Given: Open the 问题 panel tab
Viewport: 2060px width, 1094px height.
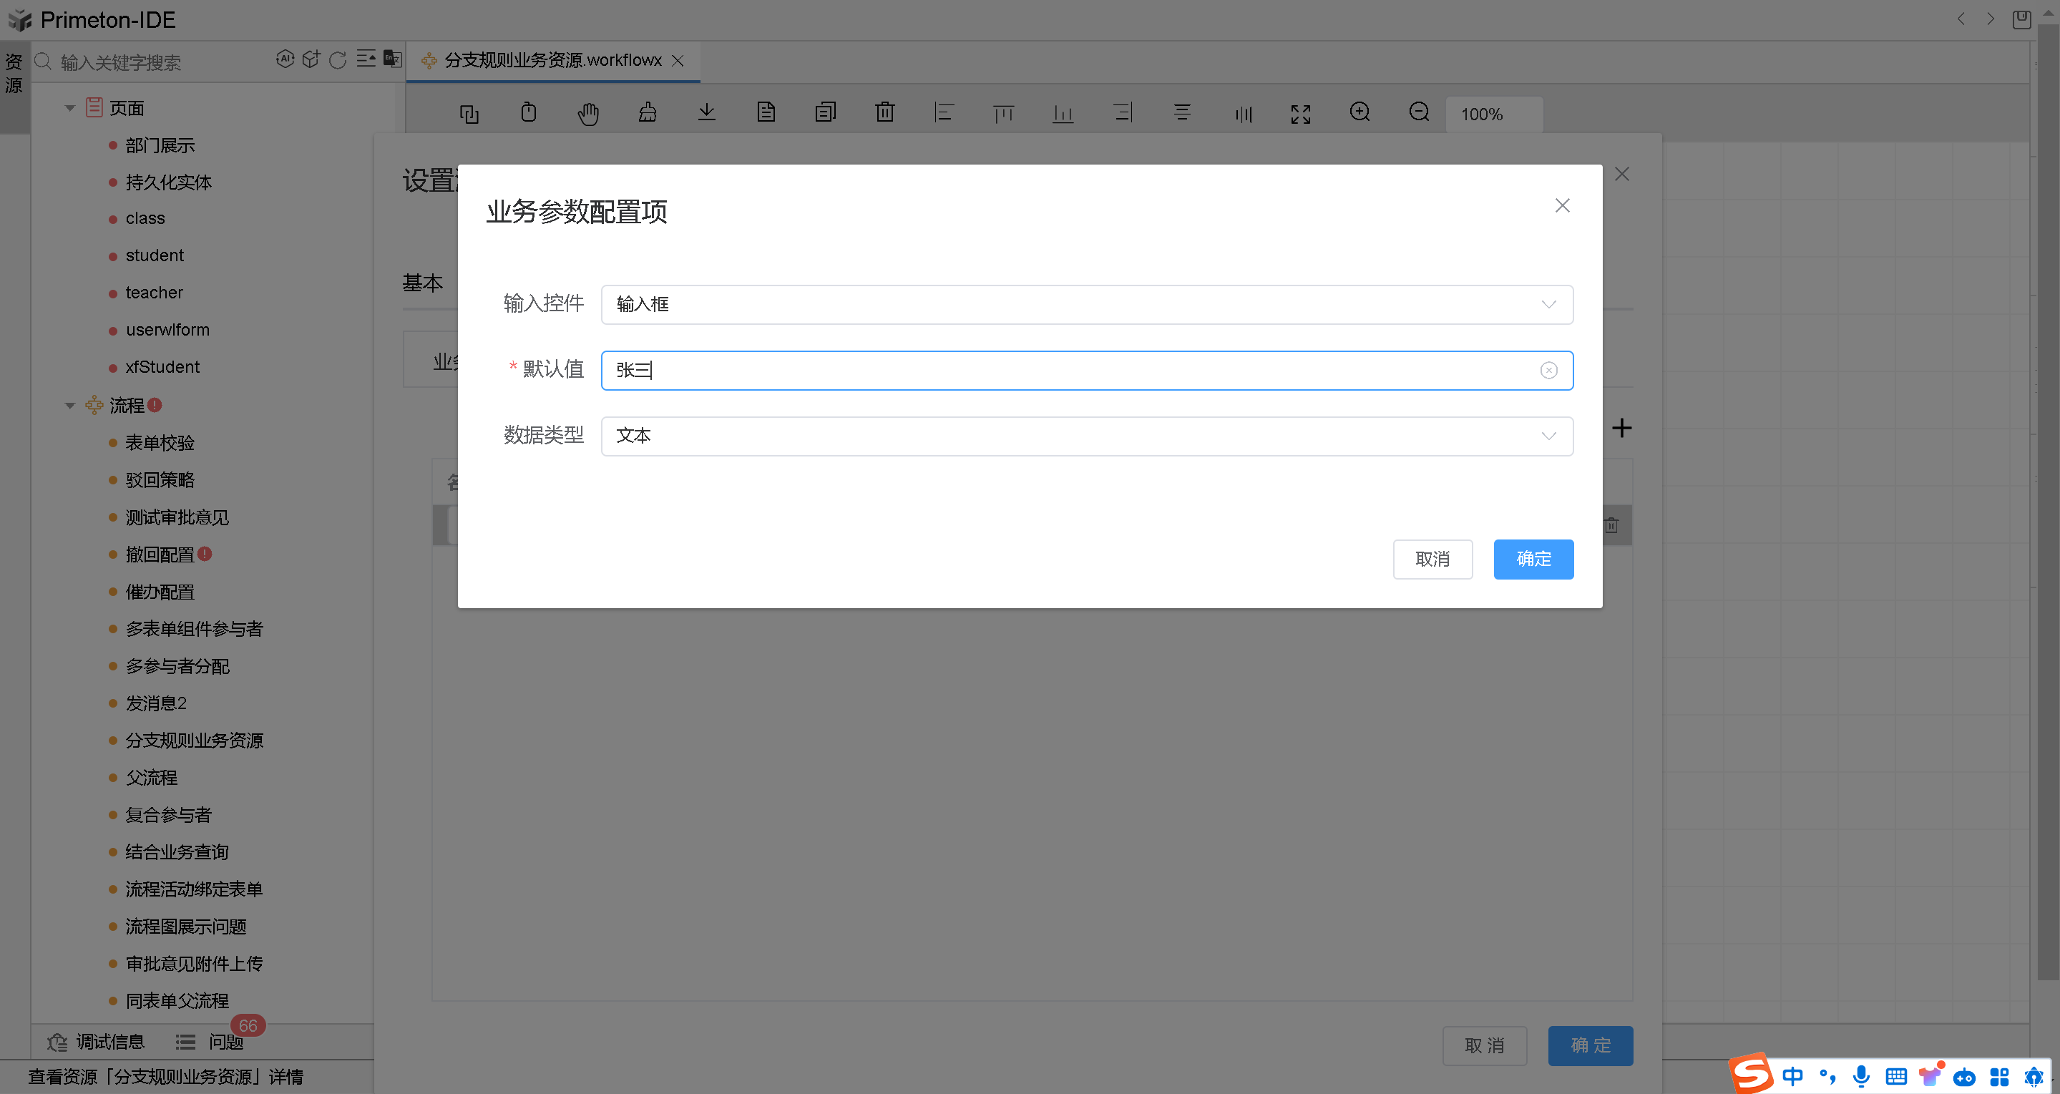Looking at the screenshot, I should 225,1042.
